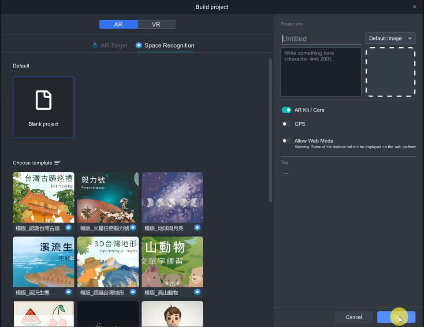Disable the AR Kit / Core toggle

[x=286, y=110]
